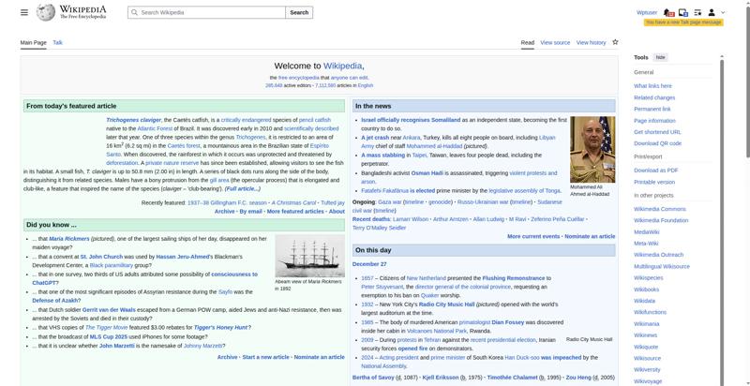Open the watchlist icon
This screenshot has width=750, height=386.
pyautogui.click(x=697, y=12)
